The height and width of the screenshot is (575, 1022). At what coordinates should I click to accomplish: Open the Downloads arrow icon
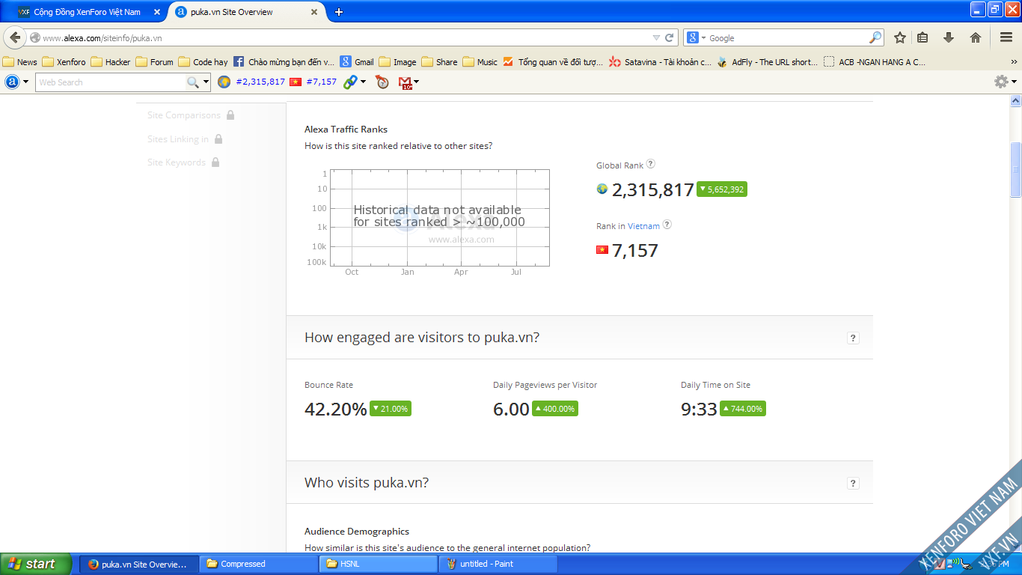coord(949,37)
